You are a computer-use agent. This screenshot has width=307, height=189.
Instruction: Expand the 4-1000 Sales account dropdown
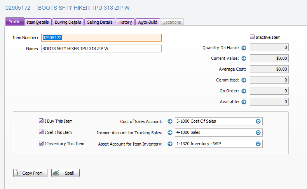tap(258, 133)
